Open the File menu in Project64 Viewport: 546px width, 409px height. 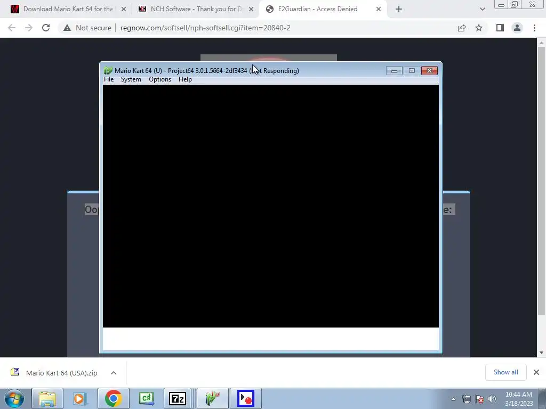click(109, 79)
